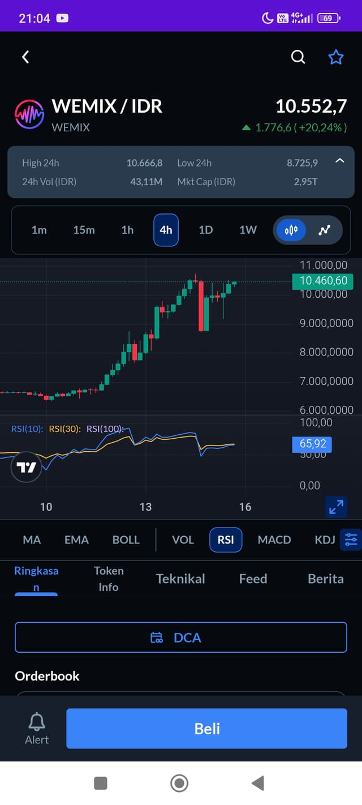Tap the Low 24h value 8.725,9
Viewport: 362px width, 805px height.
[x=302, y=163]
